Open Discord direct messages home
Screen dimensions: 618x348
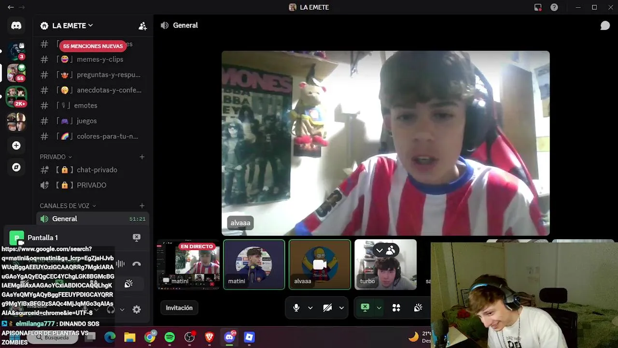click(16, 26)
